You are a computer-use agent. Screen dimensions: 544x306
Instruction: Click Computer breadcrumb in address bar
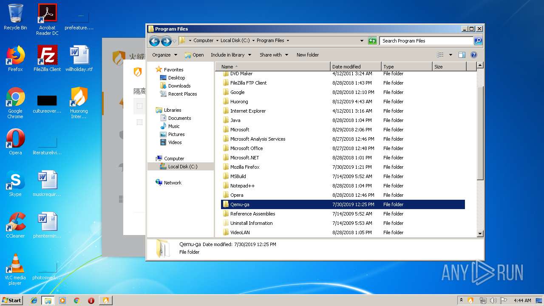pos(203,41)
